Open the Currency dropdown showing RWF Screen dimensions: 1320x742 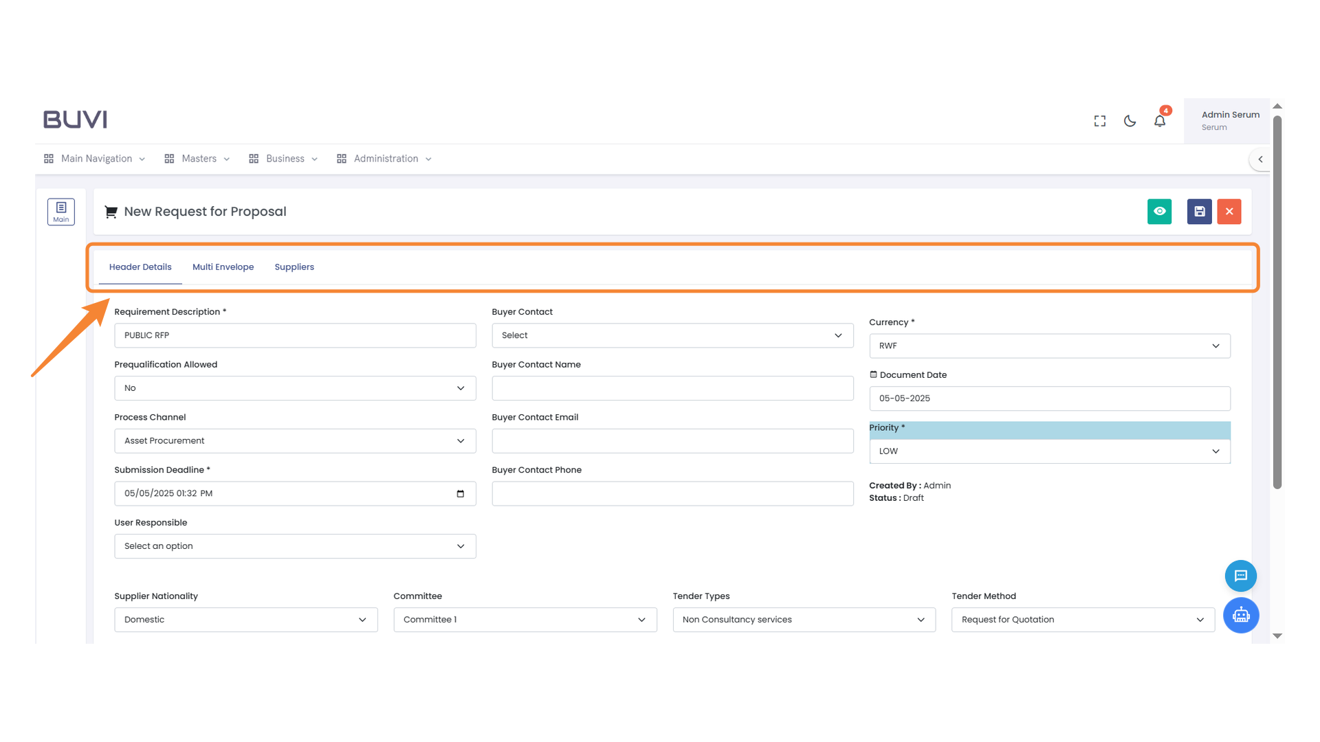[x=1049, y=346]
